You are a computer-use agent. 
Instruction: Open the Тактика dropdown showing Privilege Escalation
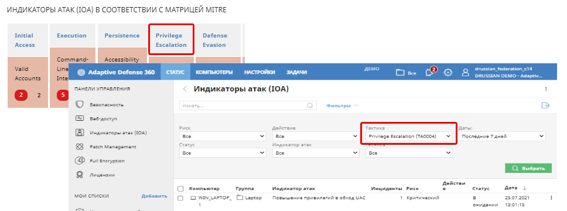409,136
